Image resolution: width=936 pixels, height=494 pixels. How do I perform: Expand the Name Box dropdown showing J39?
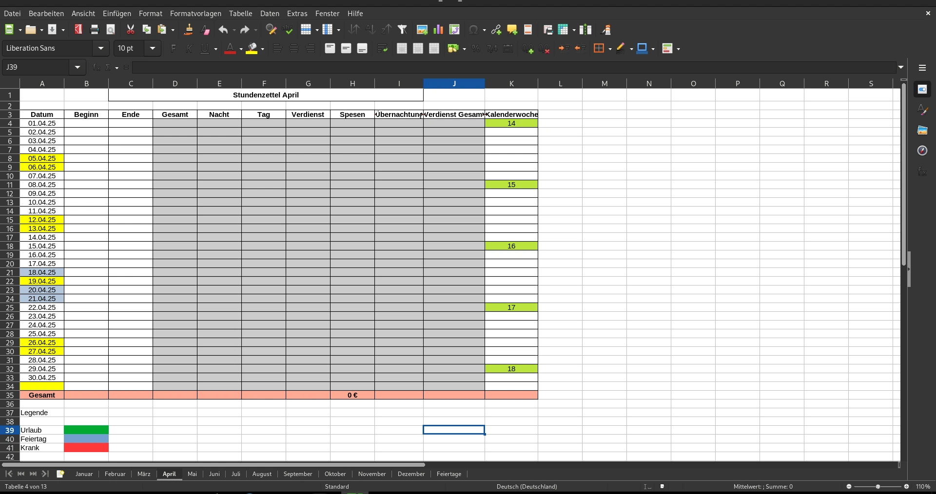(x=77, y=67)
